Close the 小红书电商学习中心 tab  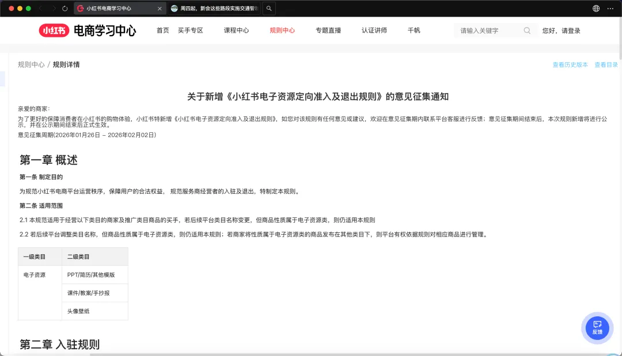pyautogui.click(x=160, y=8)
